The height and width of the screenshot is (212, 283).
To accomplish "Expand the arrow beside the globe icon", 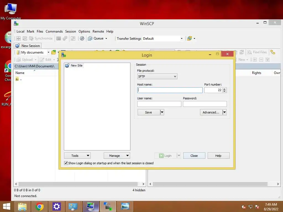I will coord(194,38).
